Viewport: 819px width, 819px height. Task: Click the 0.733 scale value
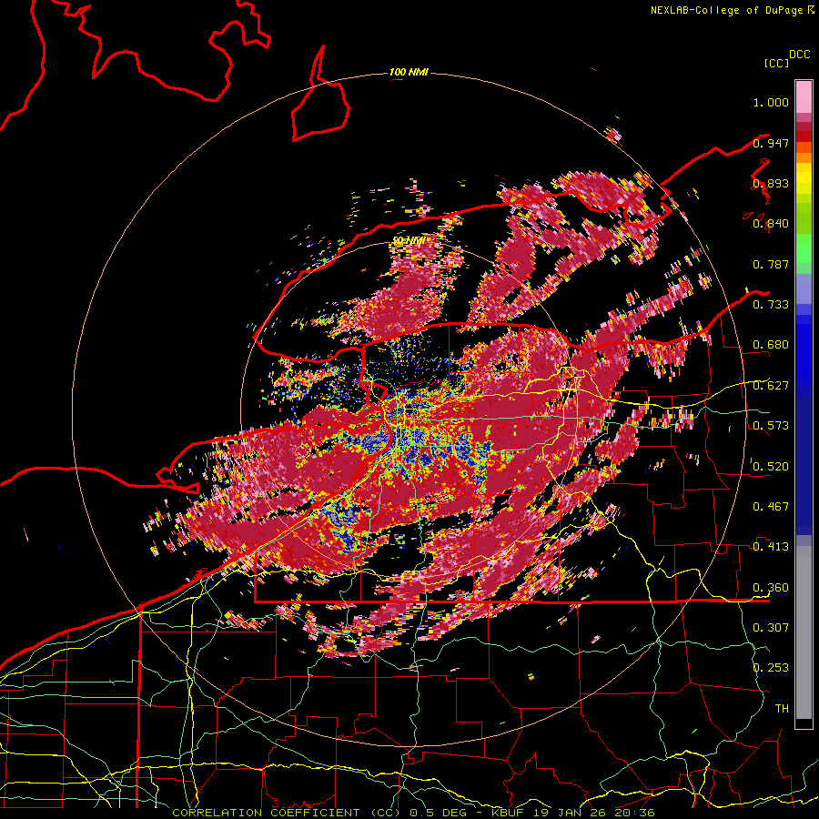click(771, 305)
